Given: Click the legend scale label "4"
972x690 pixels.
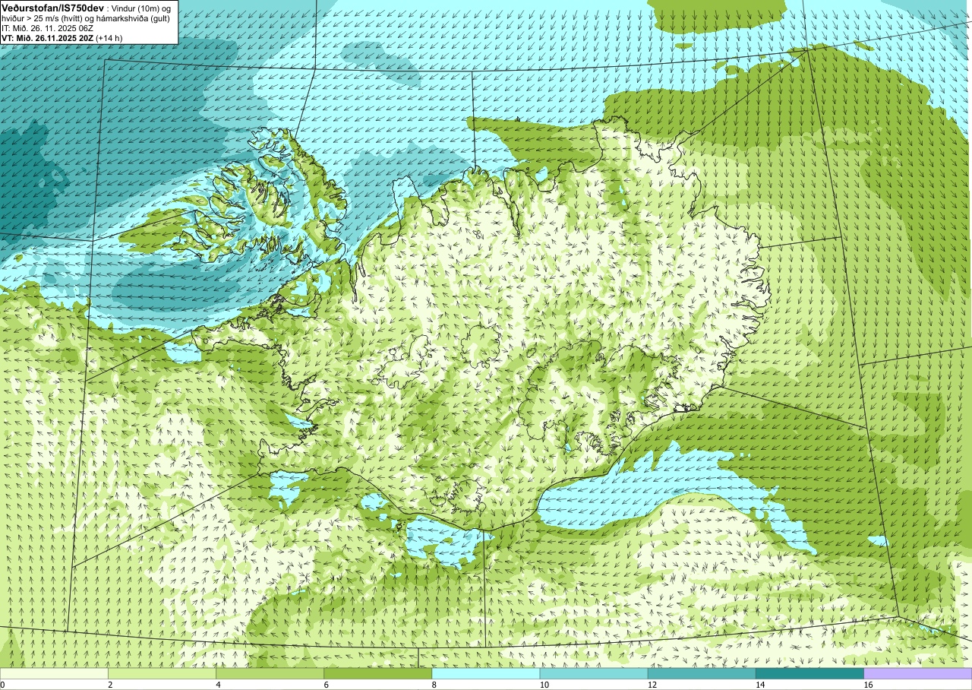Looking at the screenshot, I should click(x=218, y=685).
